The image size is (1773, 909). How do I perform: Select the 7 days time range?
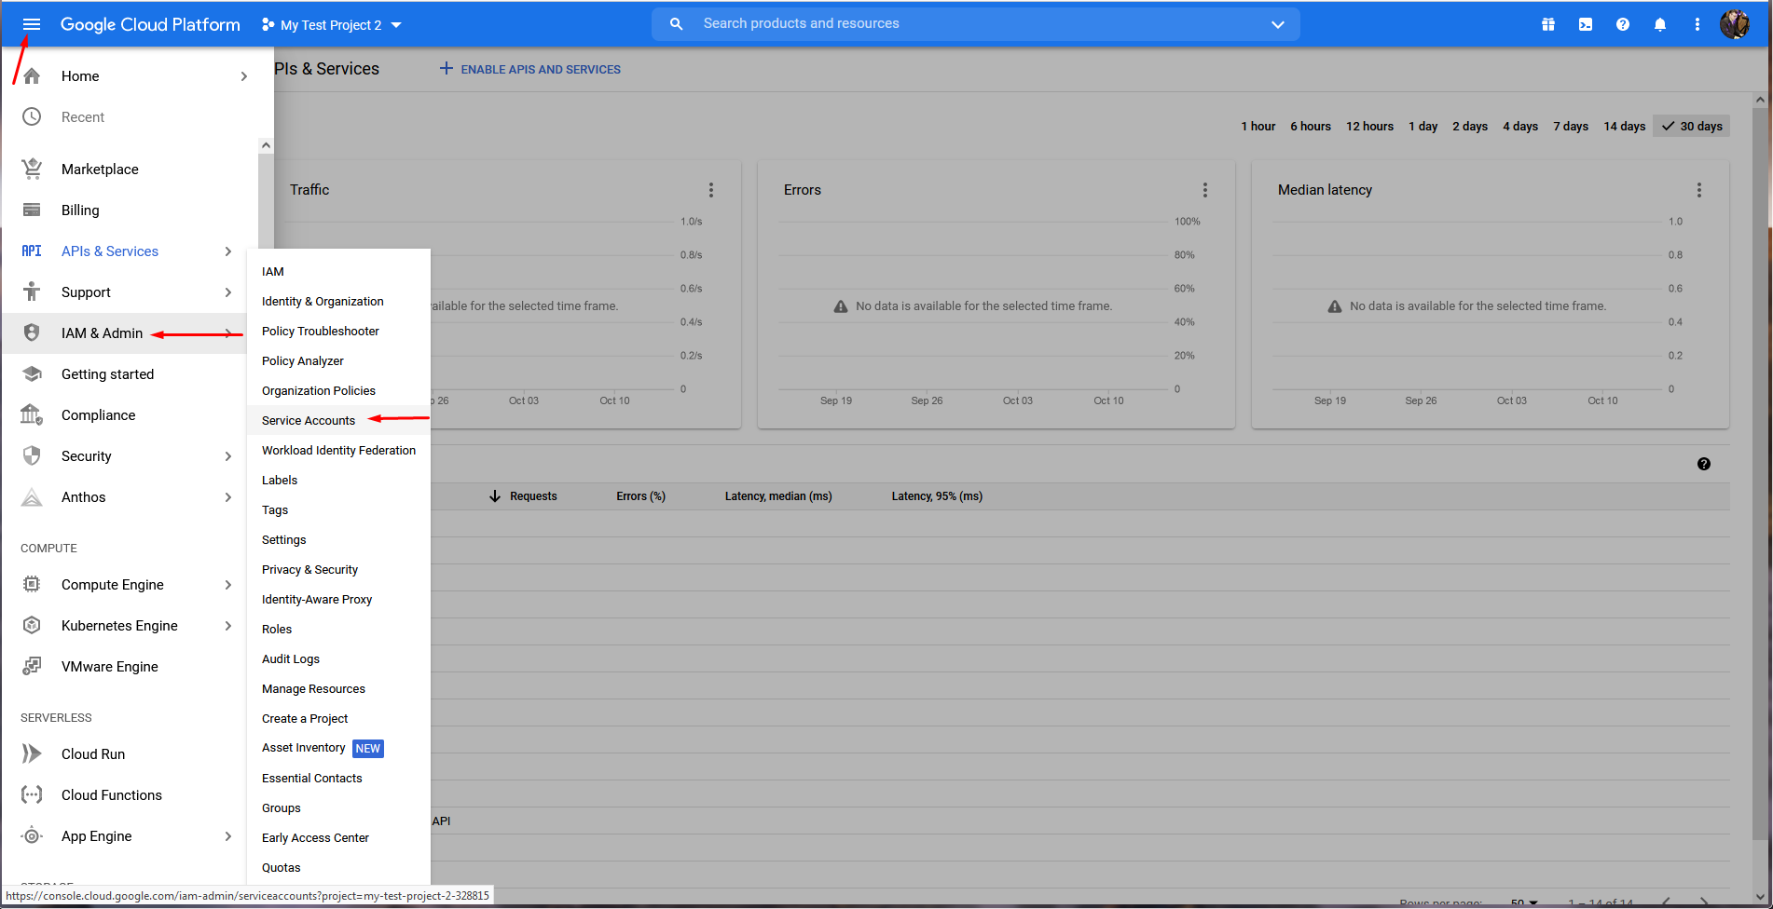pyautogui.click(x=1570, y=127)
